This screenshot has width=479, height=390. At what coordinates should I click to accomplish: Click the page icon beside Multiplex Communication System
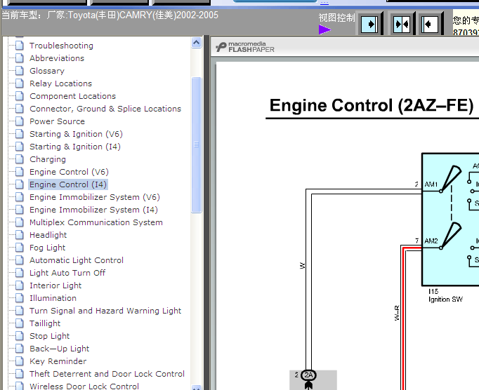(x=20, y=222)
